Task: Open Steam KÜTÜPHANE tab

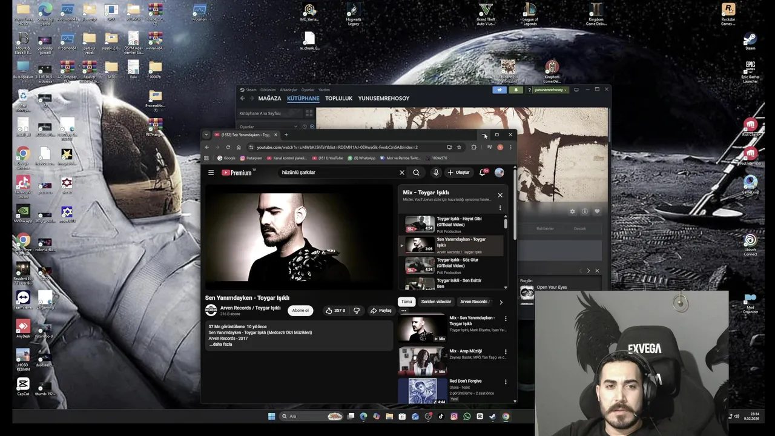Action: [x=303, y=99]
